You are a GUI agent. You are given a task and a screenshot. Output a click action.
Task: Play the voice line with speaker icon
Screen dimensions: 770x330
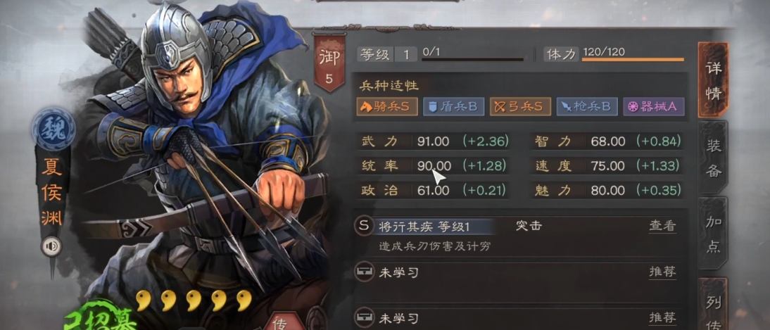51,246
